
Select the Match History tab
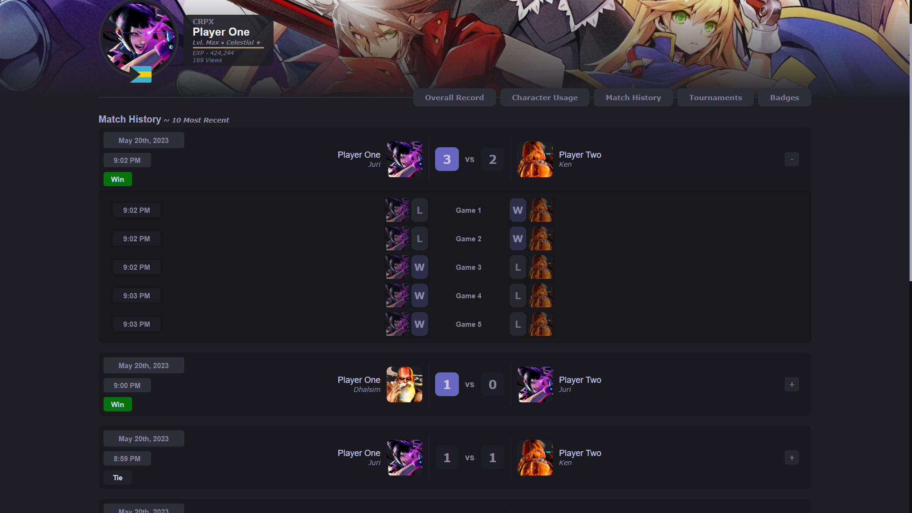pyautogui.click(x=633, y=97)
